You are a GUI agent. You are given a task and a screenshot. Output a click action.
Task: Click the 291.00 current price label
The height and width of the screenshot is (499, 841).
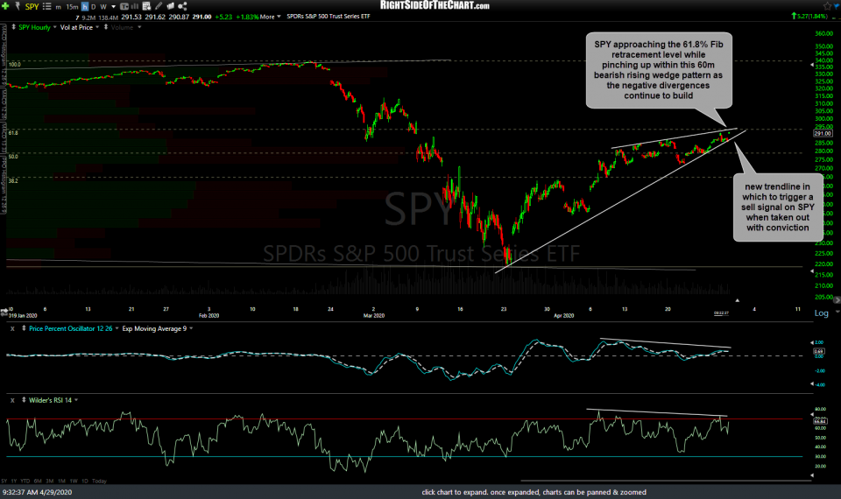823,133
